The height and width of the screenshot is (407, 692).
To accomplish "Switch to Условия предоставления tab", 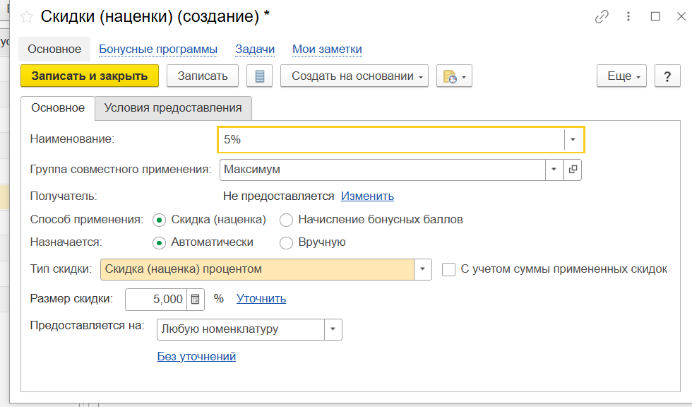I will [173, 108].
